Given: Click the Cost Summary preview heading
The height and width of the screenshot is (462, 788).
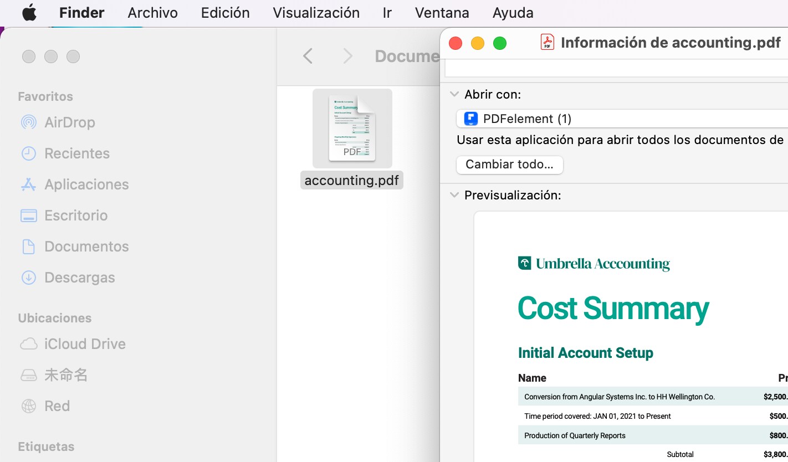Looking at the screenshot, I should point(613,309).
